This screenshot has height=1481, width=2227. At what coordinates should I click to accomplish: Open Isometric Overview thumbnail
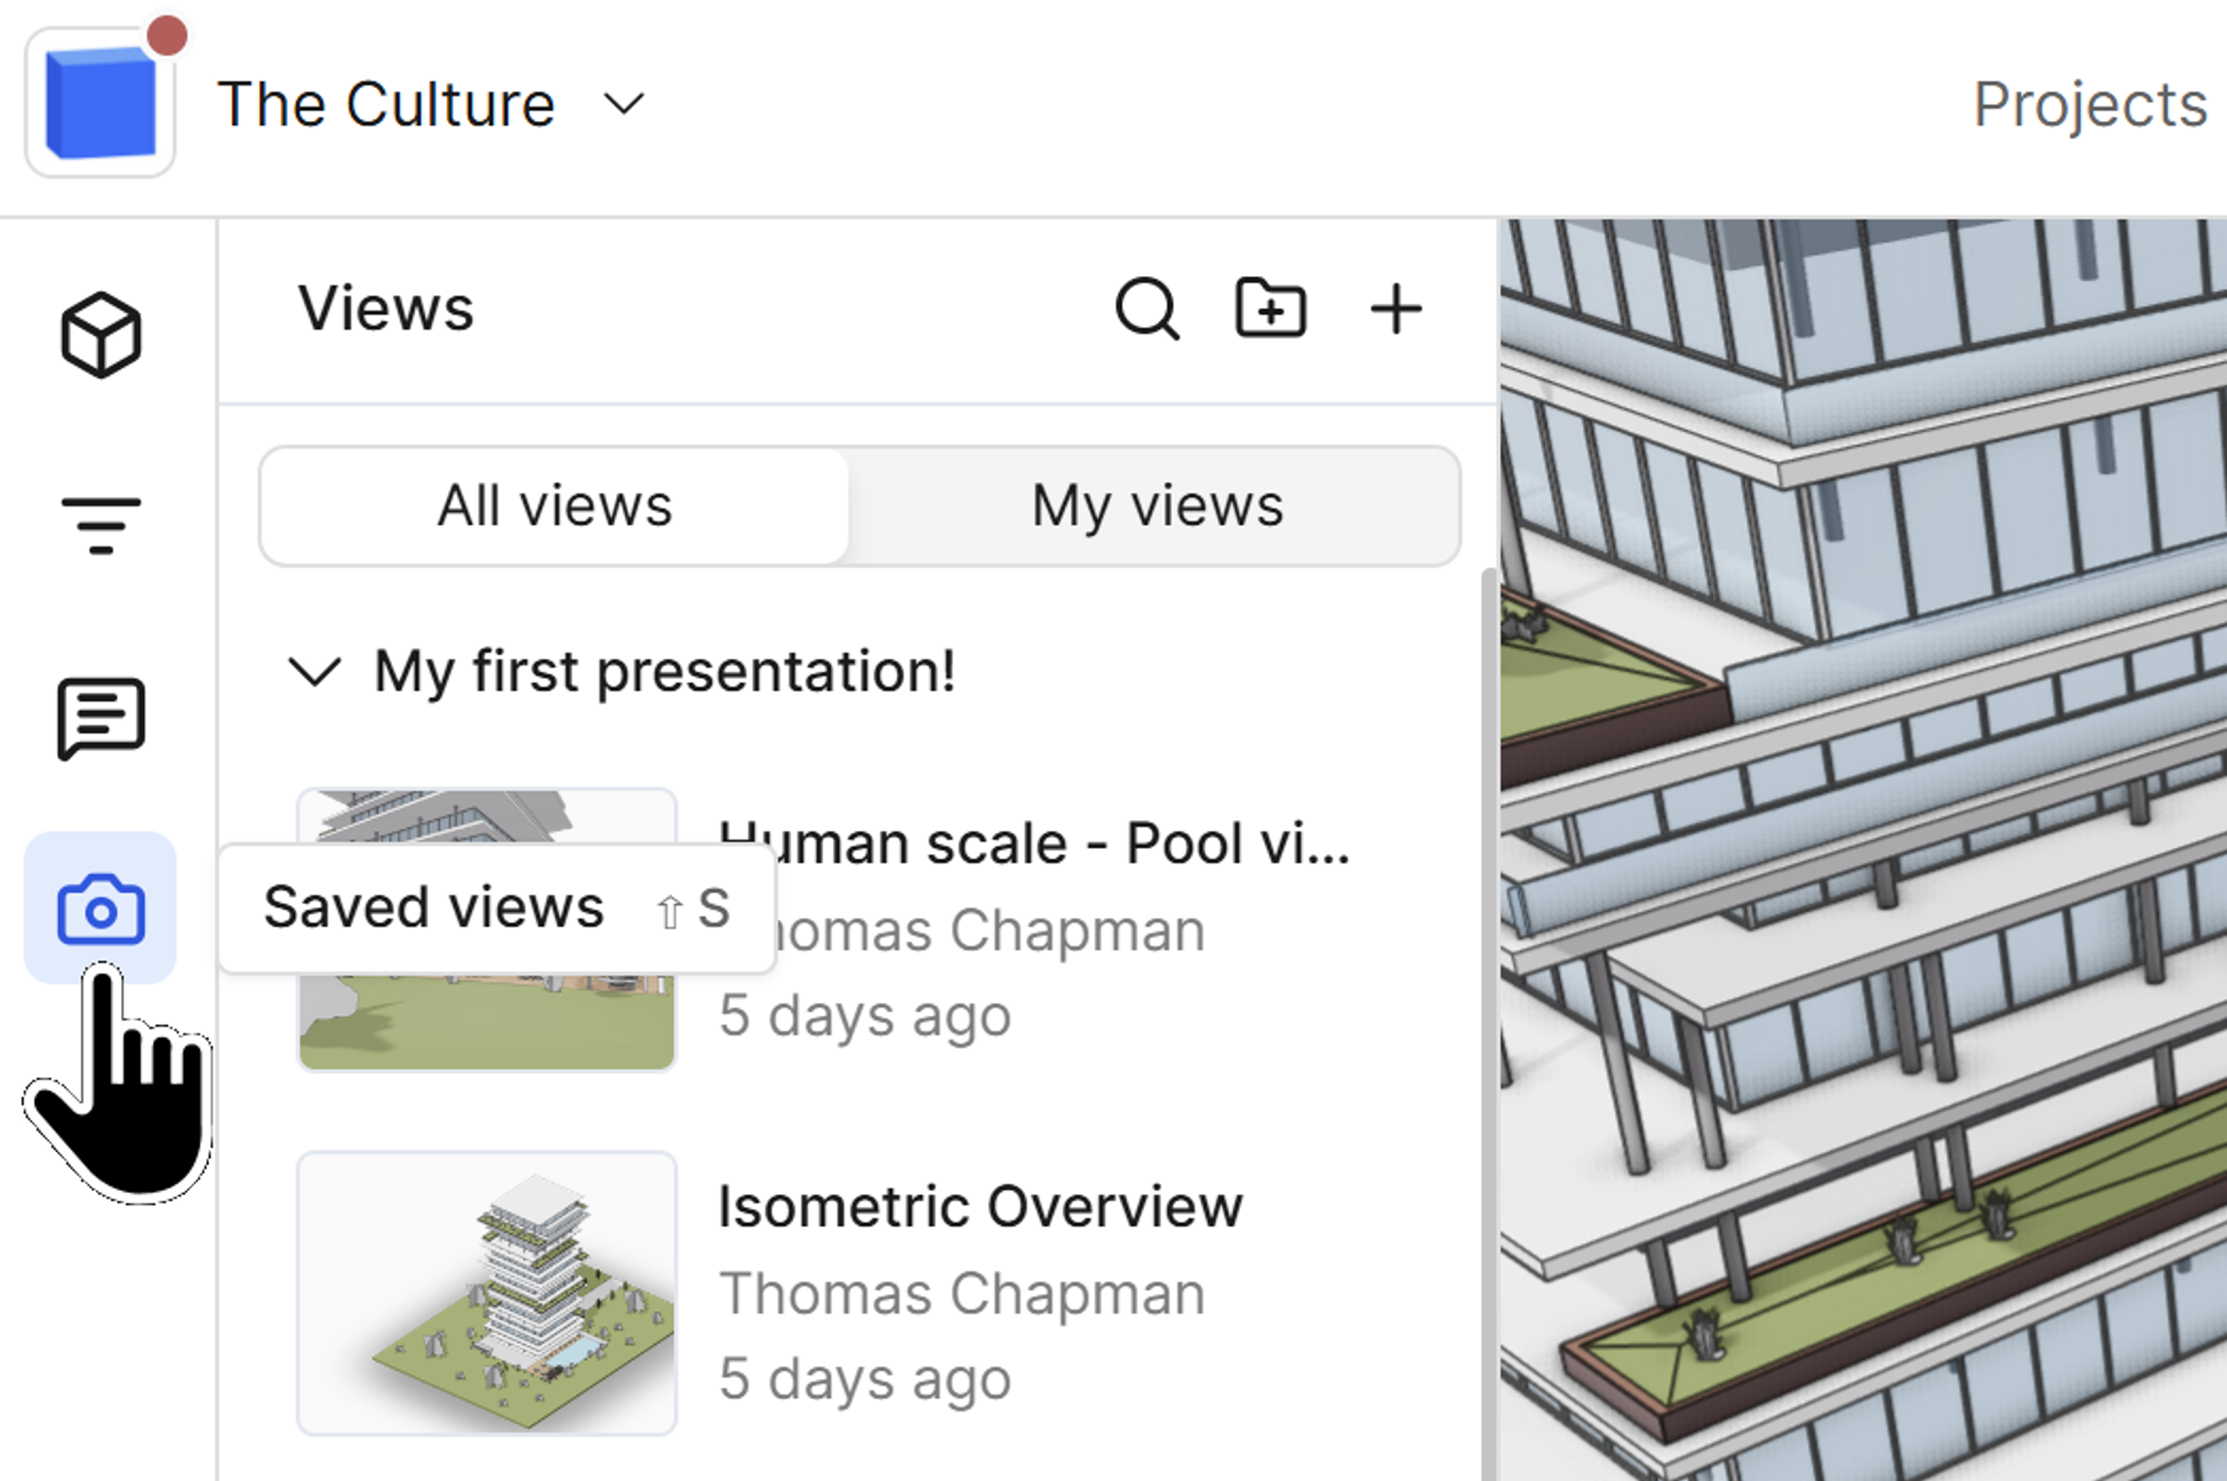coord(487,1292)
